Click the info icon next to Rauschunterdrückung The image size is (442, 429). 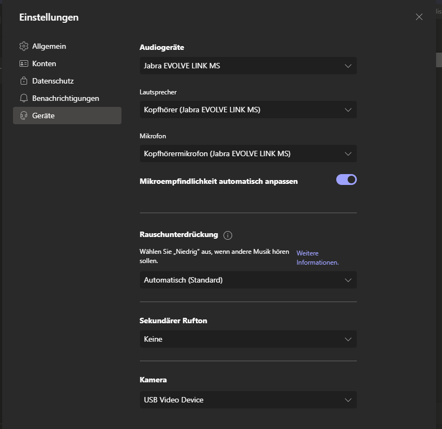[228, 235]
